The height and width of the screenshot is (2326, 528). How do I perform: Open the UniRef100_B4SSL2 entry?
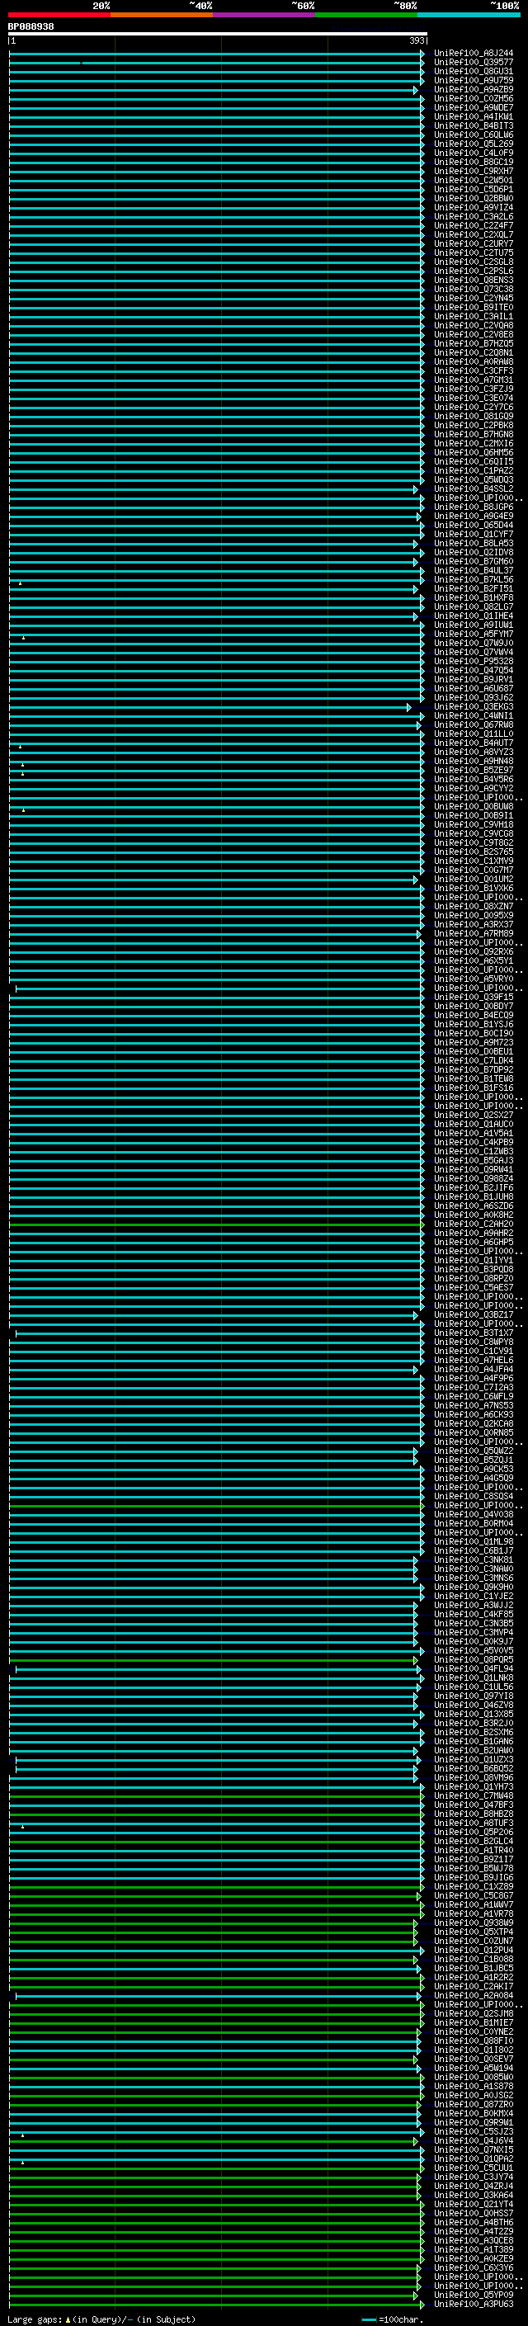coord(474,488)
